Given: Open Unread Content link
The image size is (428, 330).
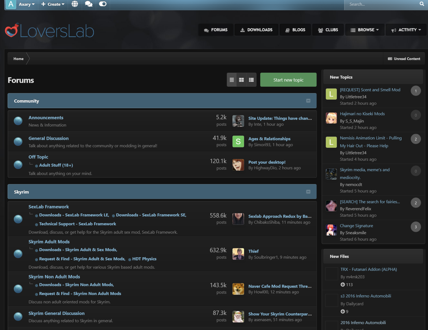Looking at the screenshot, I should [404, 59].
